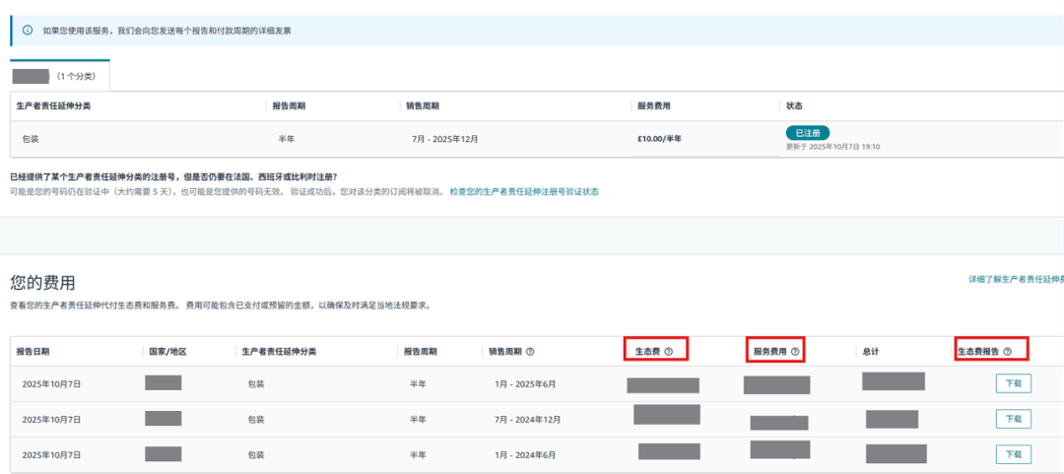1064x474 pixels.
Task: Click the question mark icon beside 服务费用
Action: 794,352
